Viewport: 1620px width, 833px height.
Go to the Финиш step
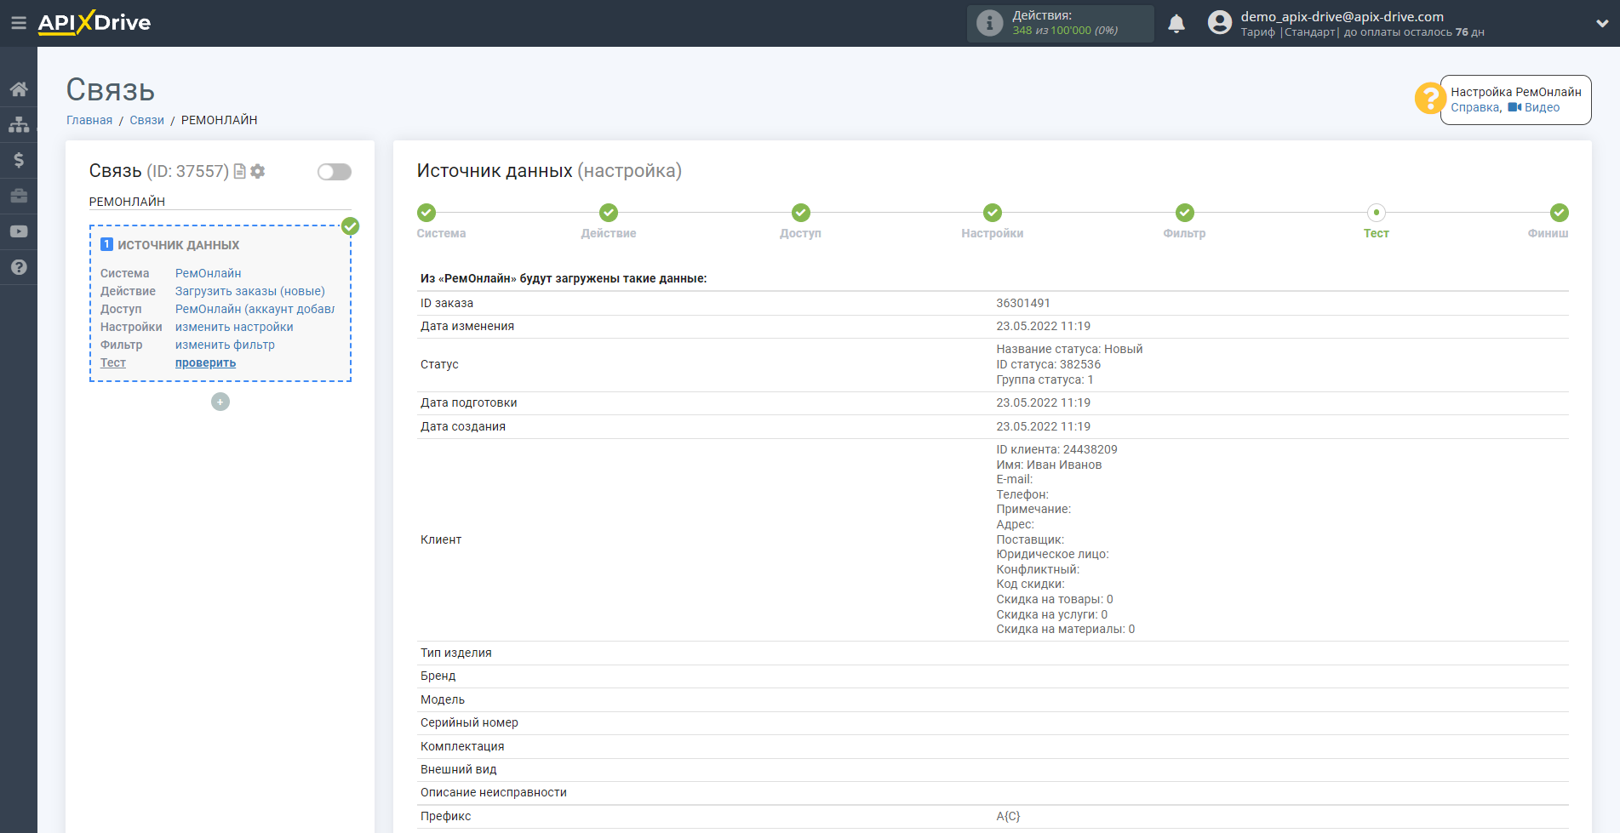point(1560,213)
